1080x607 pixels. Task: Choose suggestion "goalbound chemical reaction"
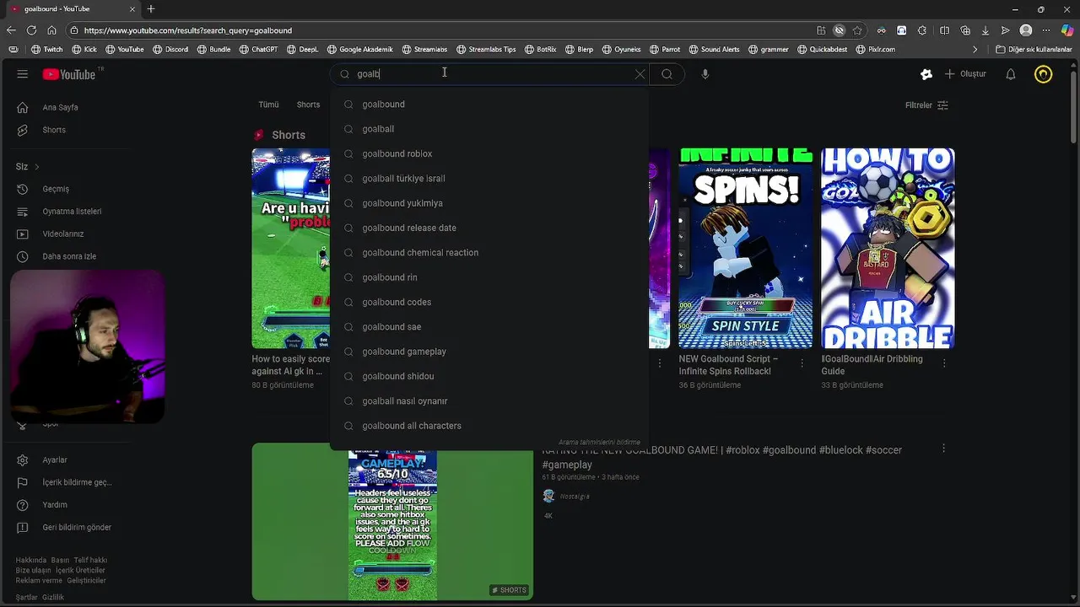tap(489, 253)
